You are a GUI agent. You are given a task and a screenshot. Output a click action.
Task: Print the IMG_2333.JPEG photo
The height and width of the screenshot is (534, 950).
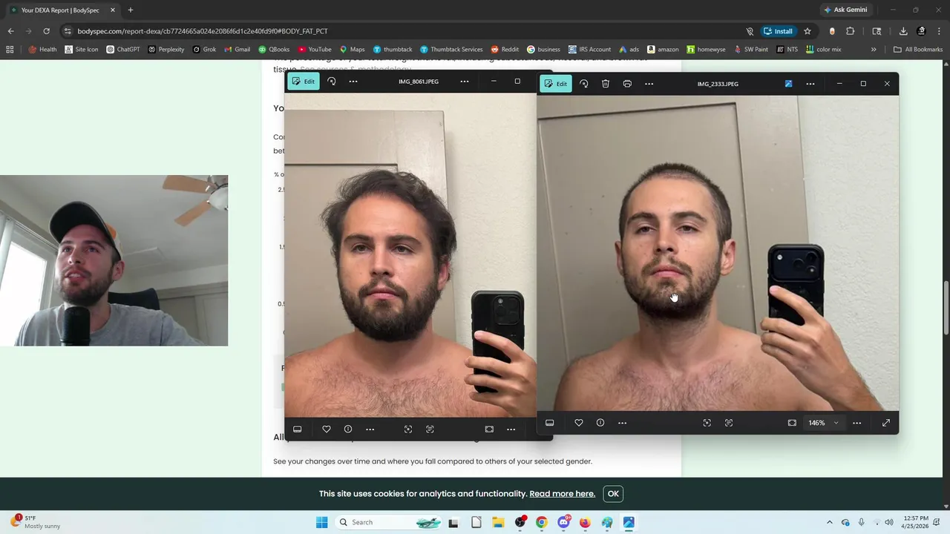[x=627, y=84]
